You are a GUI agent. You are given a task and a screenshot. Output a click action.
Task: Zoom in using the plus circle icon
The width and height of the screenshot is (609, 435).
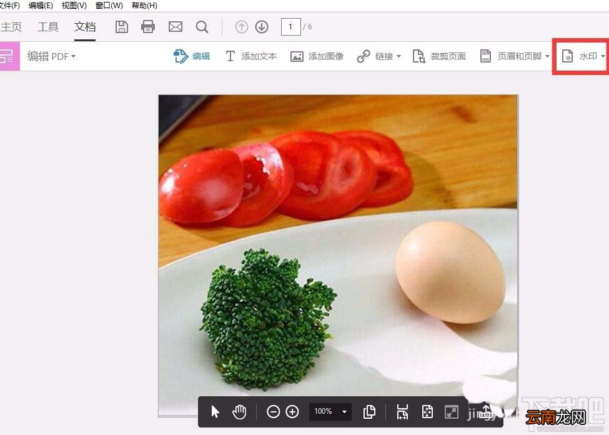click(292, 412)
